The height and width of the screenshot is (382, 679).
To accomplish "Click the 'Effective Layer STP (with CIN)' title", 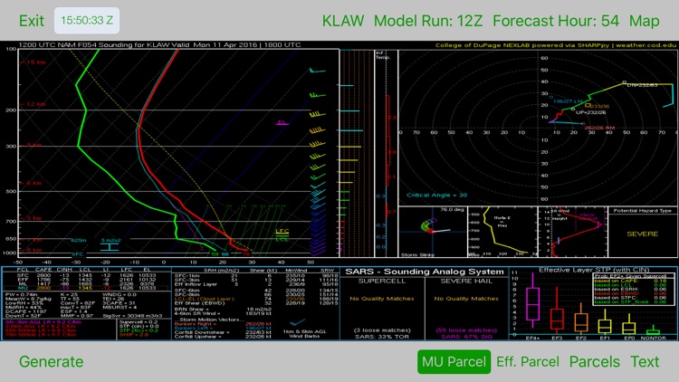I will pyautogui.click(x=594, y=270).
